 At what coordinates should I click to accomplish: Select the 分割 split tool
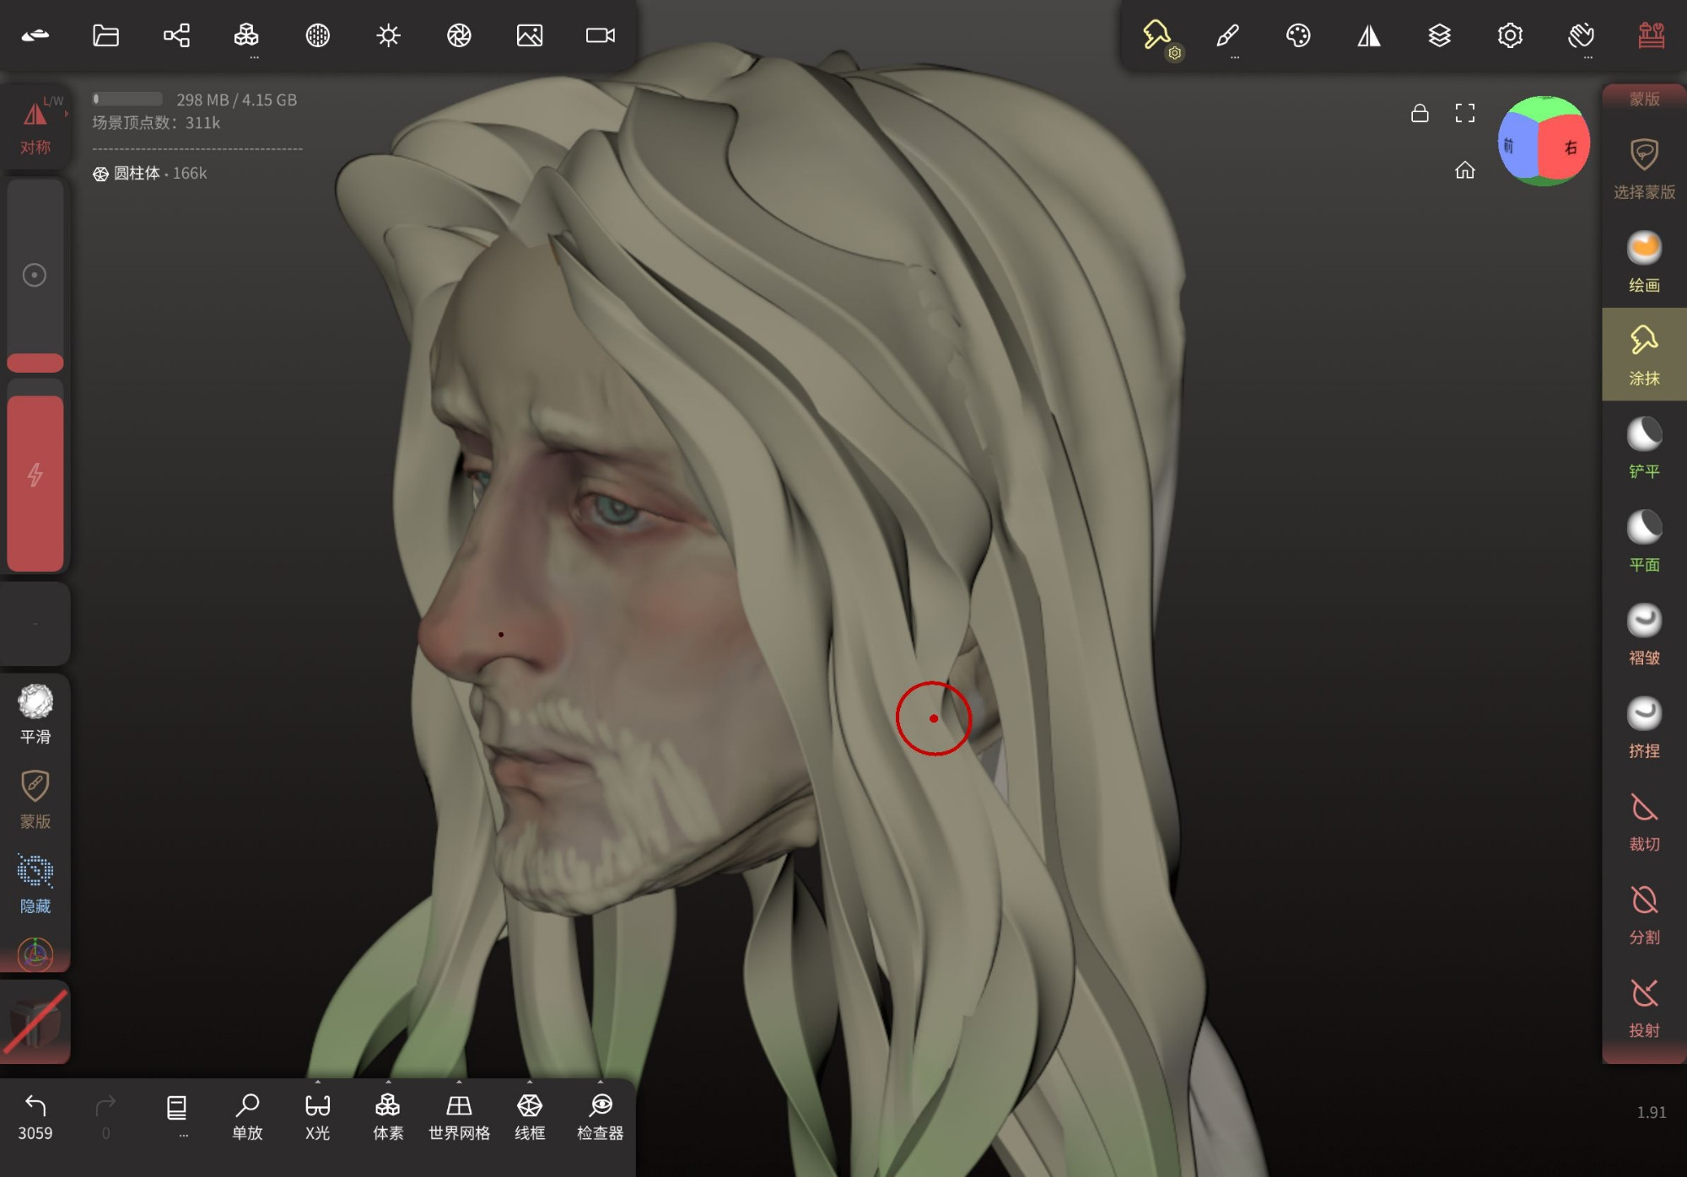click(x=1644, y=914)
